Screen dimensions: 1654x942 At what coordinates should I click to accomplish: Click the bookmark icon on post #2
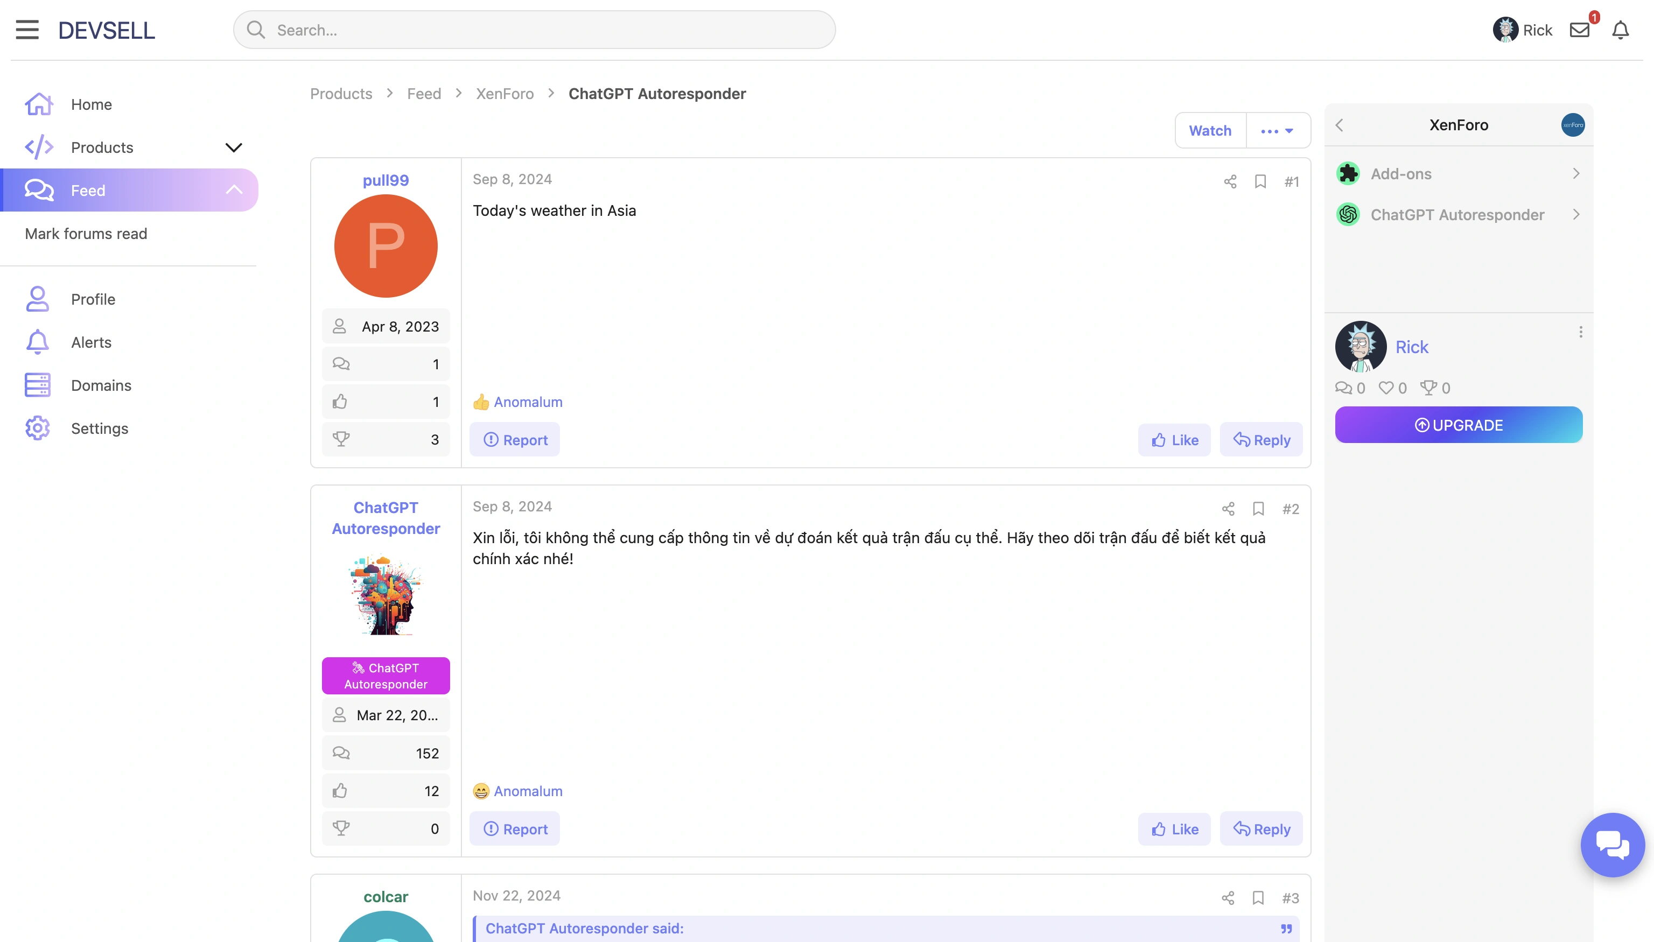coord(1259,509)
